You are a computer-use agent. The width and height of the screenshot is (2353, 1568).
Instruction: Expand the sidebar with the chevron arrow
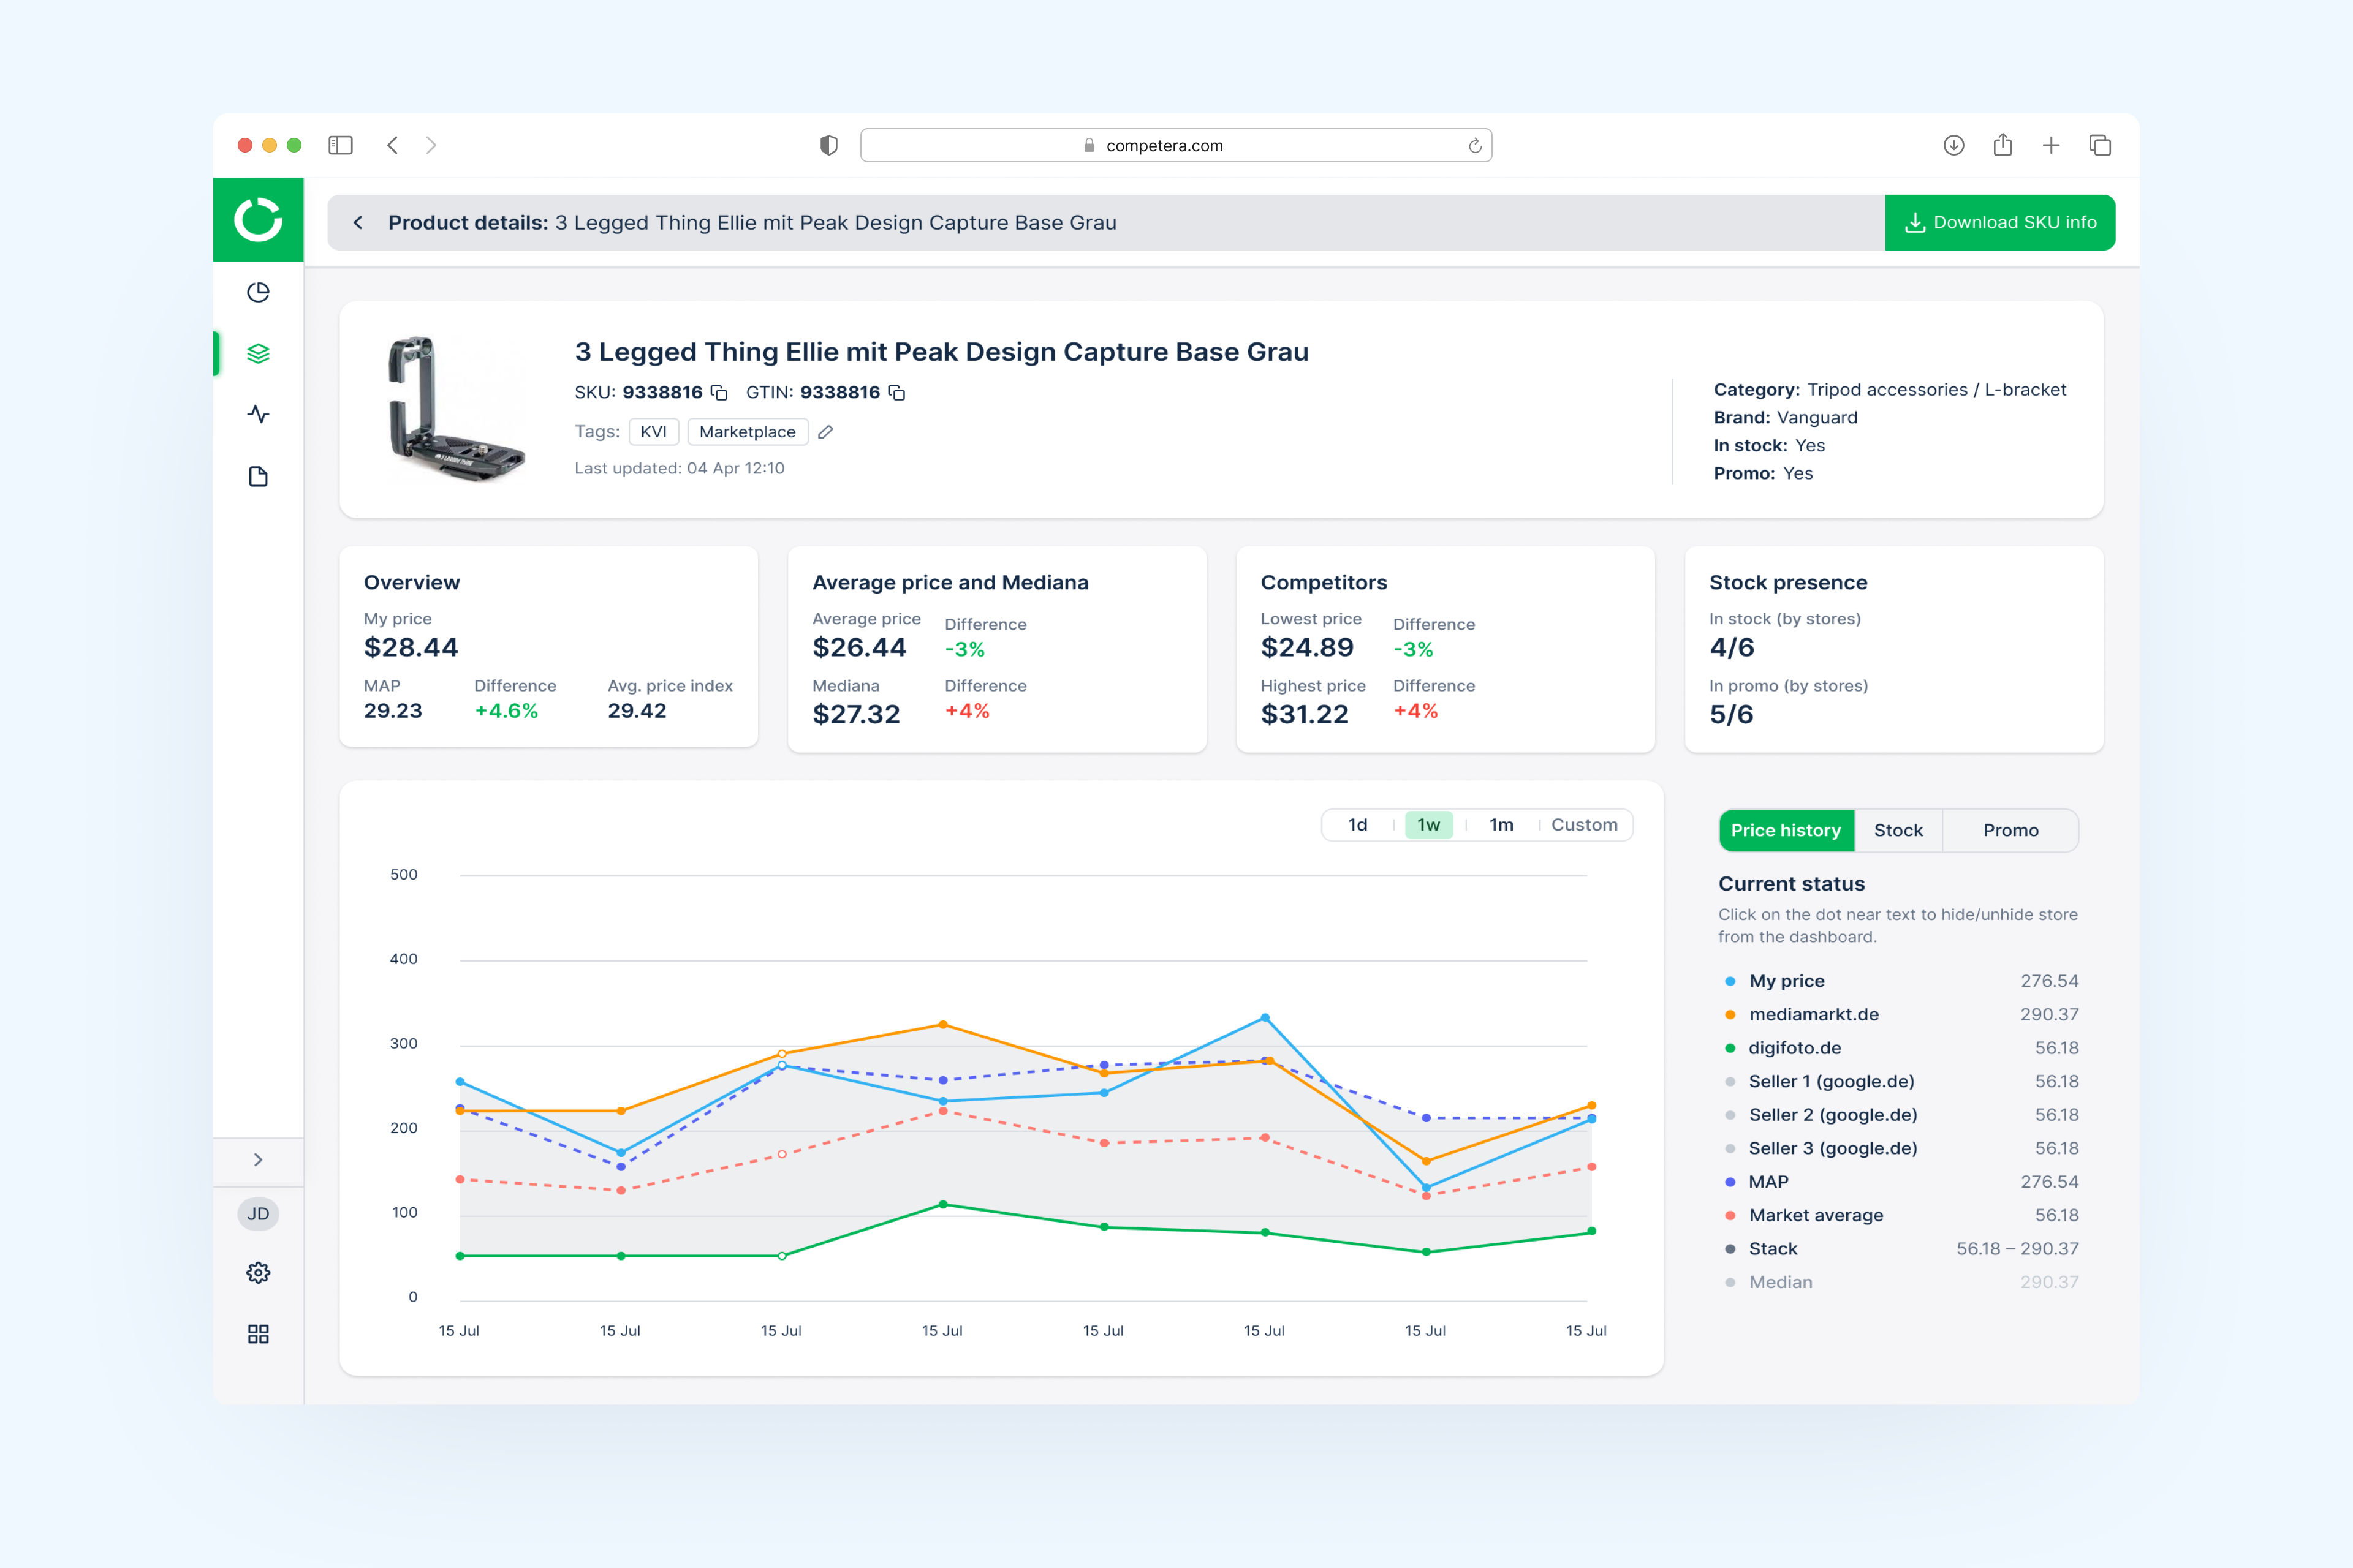(x=258, y=1160)
